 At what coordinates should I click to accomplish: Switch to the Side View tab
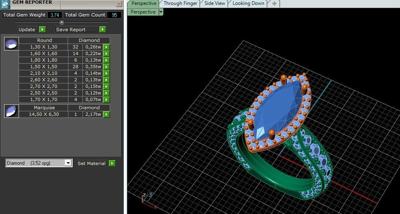pyautogui.click(x=214, y=4)
